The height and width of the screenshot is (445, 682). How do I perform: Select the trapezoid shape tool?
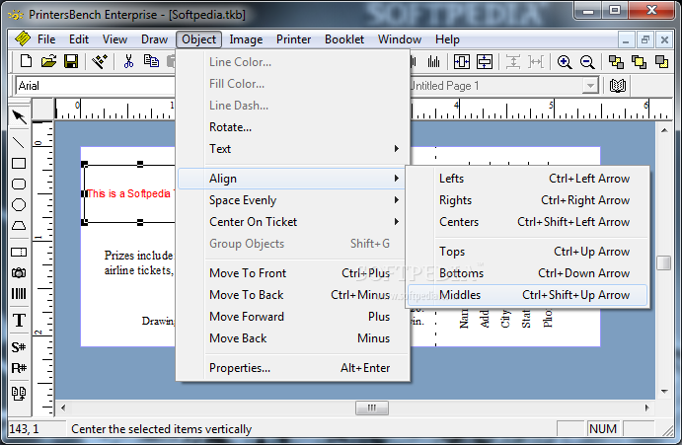coord(19,225)
